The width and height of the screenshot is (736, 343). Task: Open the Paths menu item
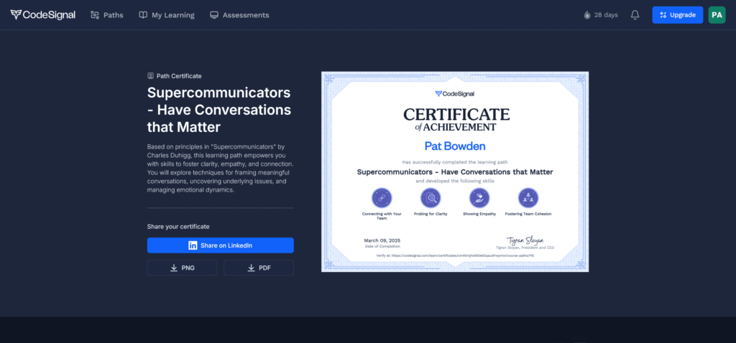tap(107, 15)
